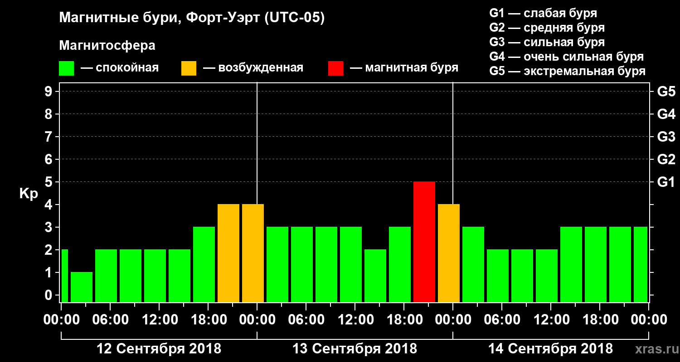Click the '— спокойная' legend label
This screenshot has height=362, width=680.
pyautogui.click(x=120, y=68)
